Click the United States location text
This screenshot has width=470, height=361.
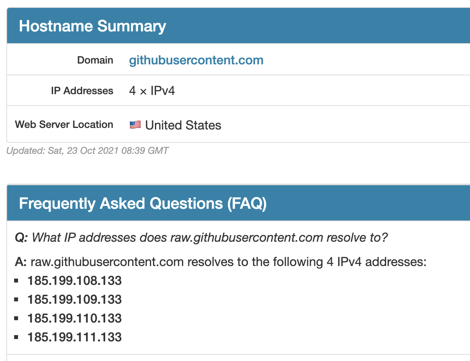pyautogui.click(x=183, y=126)
